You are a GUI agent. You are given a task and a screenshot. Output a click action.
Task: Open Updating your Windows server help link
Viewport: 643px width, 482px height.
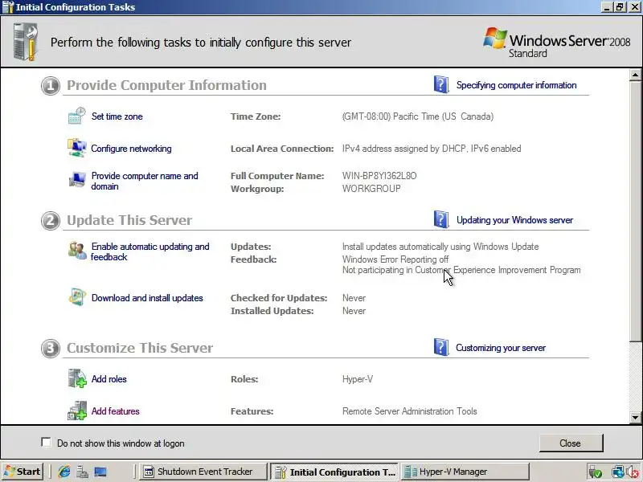click(x=514, y=220)
